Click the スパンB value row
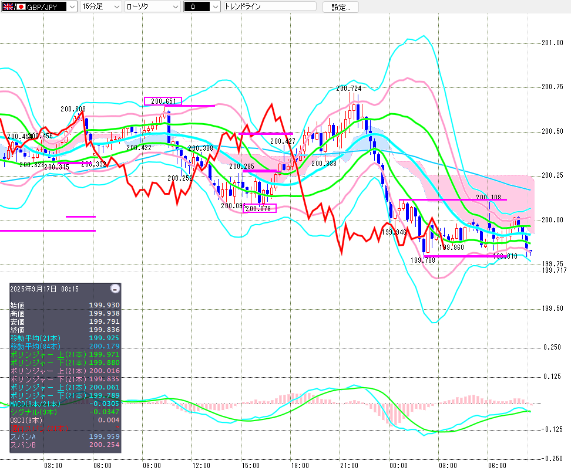This screenshot has height=471, width=571. 65,445
